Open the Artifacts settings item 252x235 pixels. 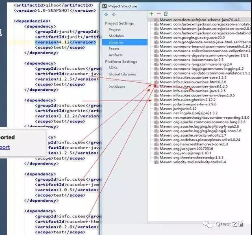115,55
